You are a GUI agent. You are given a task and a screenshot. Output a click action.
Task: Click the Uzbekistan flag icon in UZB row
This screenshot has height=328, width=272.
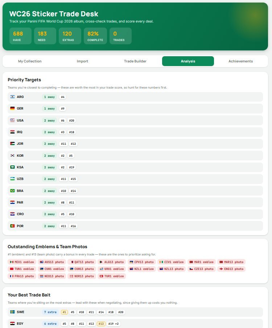[13, 179]
